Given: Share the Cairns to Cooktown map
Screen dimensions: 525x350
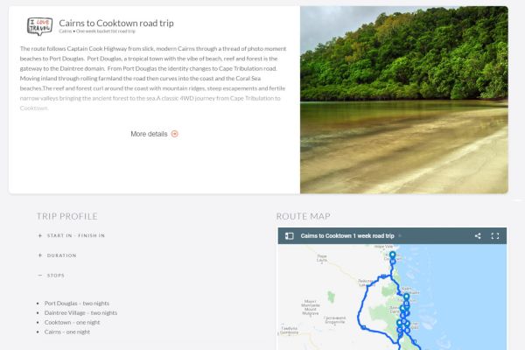Looking at the screenshot, I should point(478,236).
